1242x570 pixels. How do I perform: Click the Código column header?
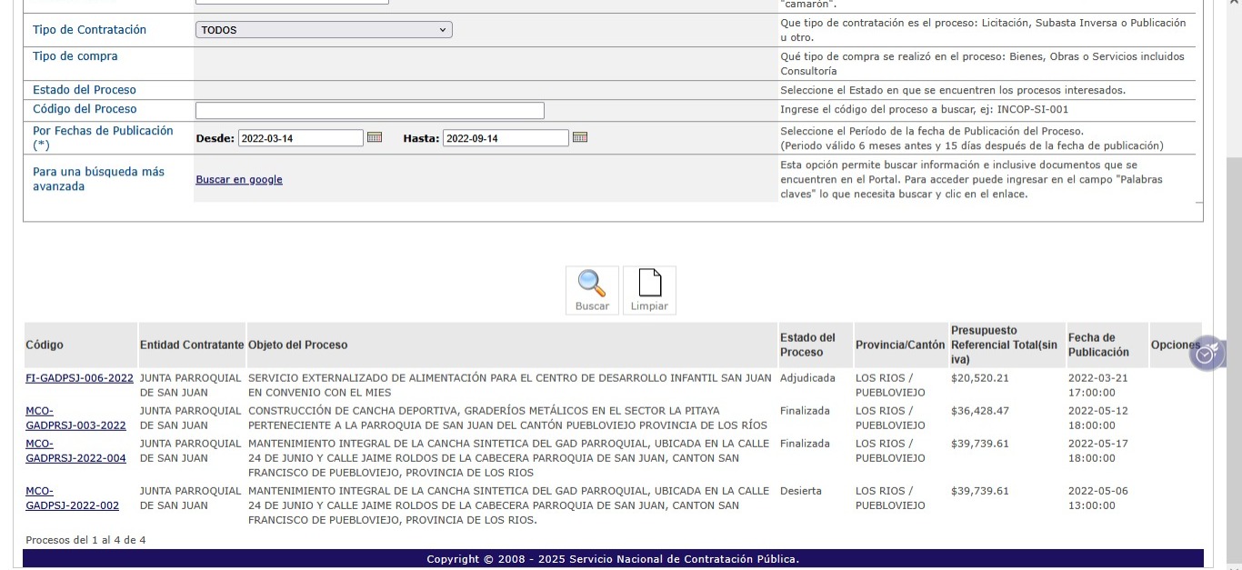point(45,345)
